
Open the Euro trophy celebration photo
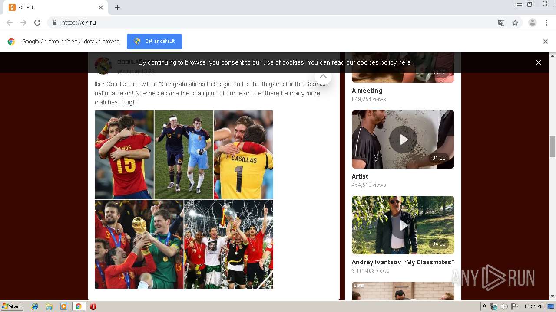point(229,244)
